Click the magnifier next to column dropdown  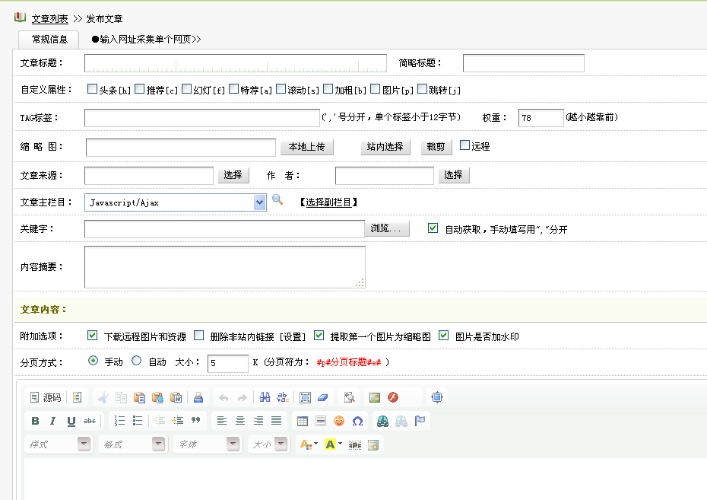pos(278,200)
